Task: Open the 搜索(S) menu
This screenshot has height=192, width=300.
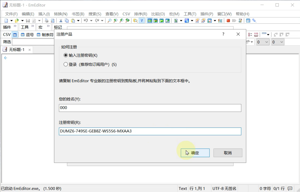Action: [95, 14]
